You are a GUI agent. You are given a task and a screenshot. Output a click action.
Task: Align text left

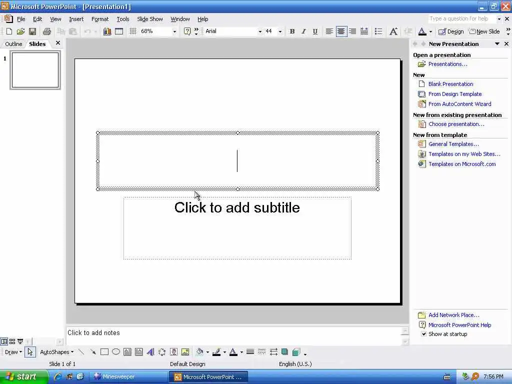click(329, 31)
